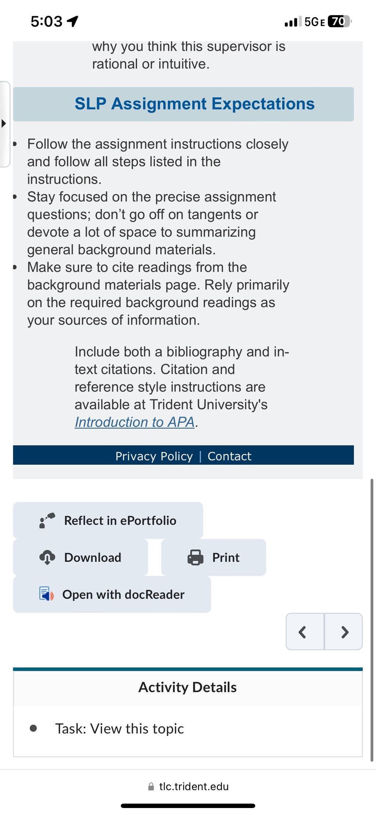Tap the padlock icon in address bar
The width and height of the screenshot is (376, 815).
151,786
